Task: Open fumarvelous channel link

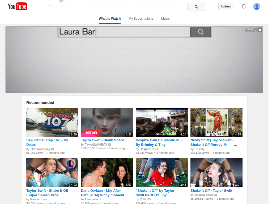Action: pyautogui.click(x=93, y=199)
